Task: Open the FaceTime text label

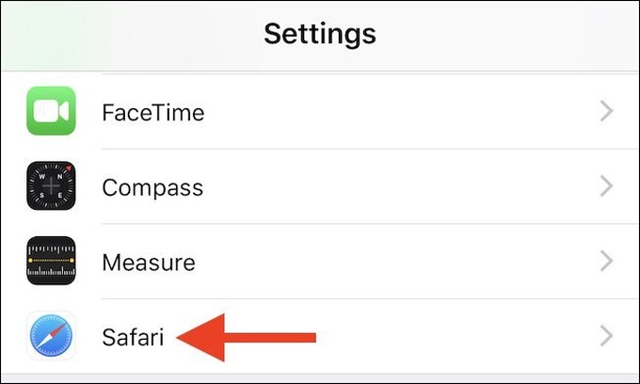Action: [153, 113]
